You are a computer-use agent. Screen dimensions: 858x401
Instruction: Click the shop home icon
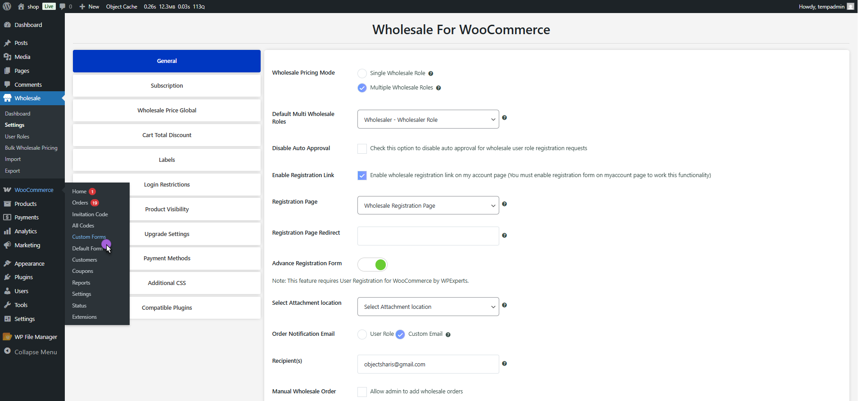point(21,6)
